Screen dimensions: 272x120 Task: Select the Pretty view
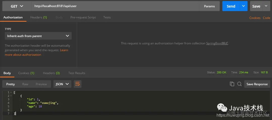(x=10, y=84)
